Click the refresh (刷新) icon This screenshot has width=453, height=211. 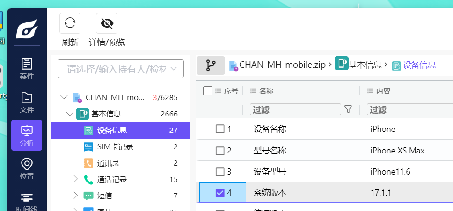coord(70,23)
